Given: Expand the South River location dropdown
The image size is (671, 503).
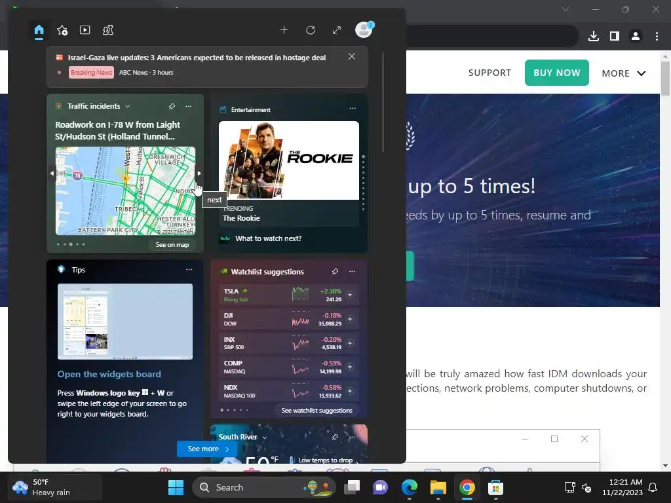Looking at the screenshot, I should 265,437.
